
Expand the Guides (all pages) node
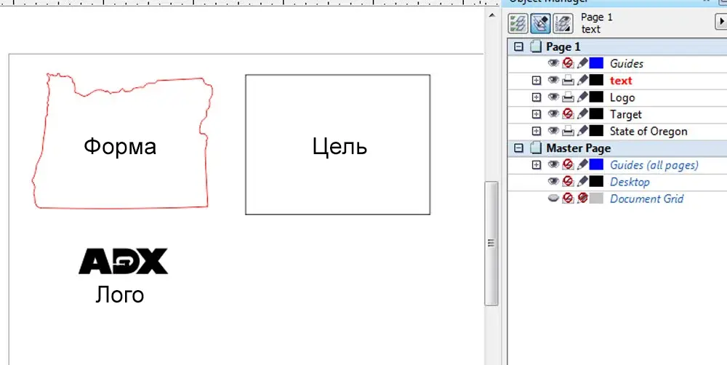tap(537, 165)
